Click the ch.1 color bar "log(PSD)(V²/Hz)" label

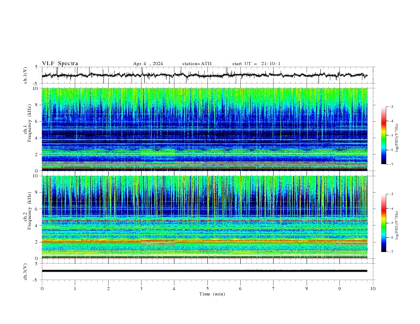pyautogui.click(x=397, y=138)
